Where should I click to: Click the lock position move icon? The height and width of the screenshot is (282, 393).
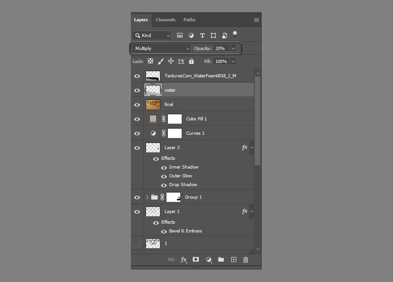pos(171,61)
